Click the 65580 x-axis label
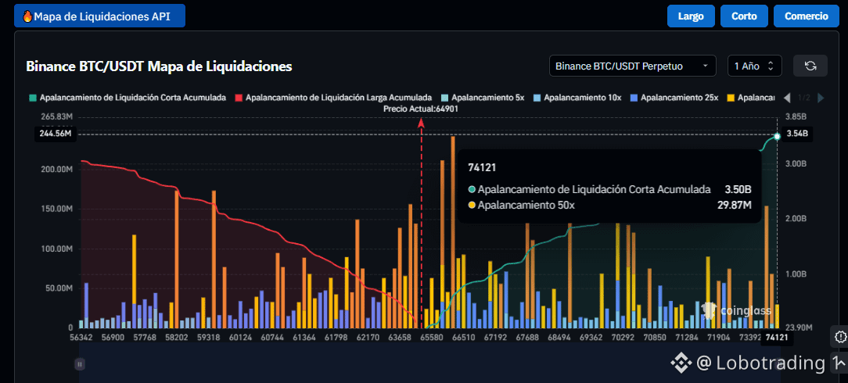 click(x=432, y=338)
